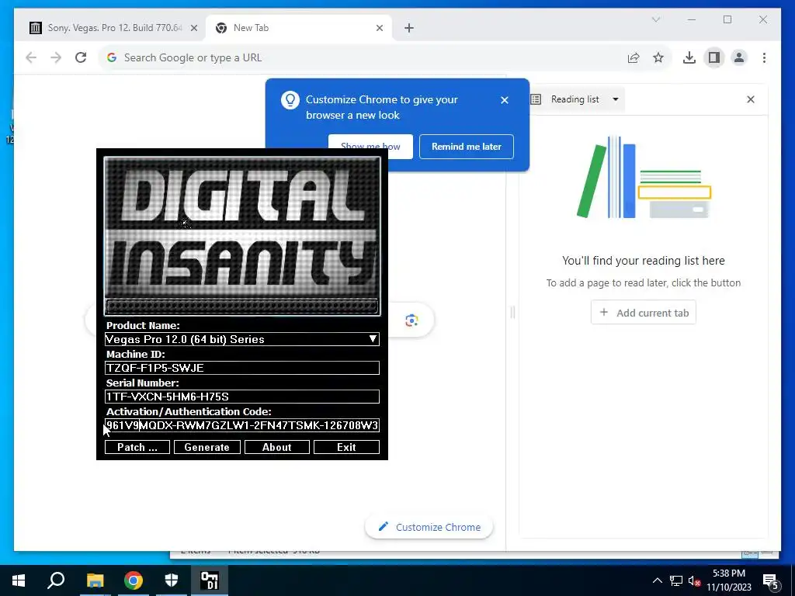
Task: Show hidden system tray icons
Action: tap(657, 580)
